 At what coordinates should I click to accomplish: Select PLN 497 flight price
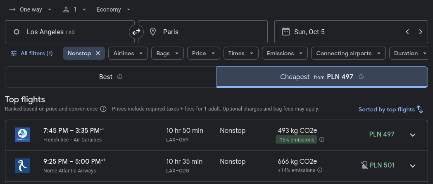pos(382,134)
